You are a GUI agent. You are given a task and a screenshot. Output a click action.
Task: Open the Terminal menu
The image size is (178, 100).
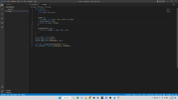[x=30, y=1]
